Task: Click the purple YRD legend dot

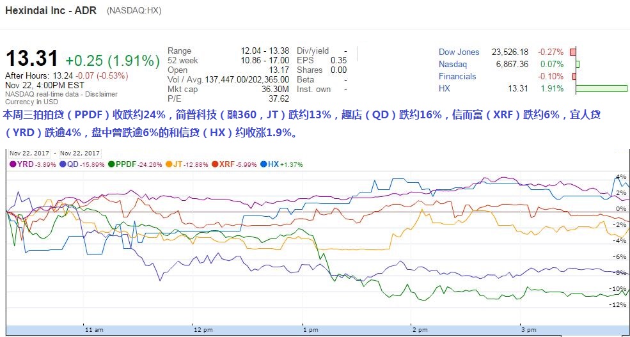Action: 12,164
